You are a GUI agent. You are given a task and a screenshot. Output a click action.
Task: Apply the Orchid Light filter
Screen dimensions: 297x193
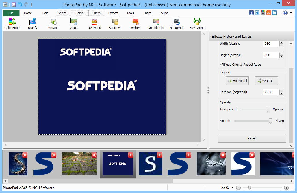coord(156,24)
